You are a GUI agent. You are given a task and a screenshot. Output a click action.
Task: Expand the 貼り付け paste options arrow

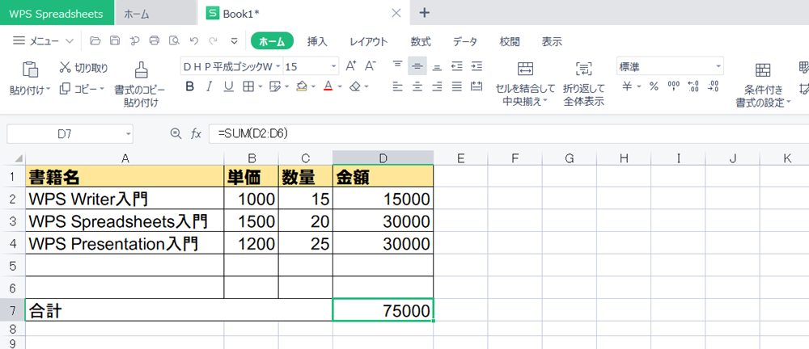49,90
